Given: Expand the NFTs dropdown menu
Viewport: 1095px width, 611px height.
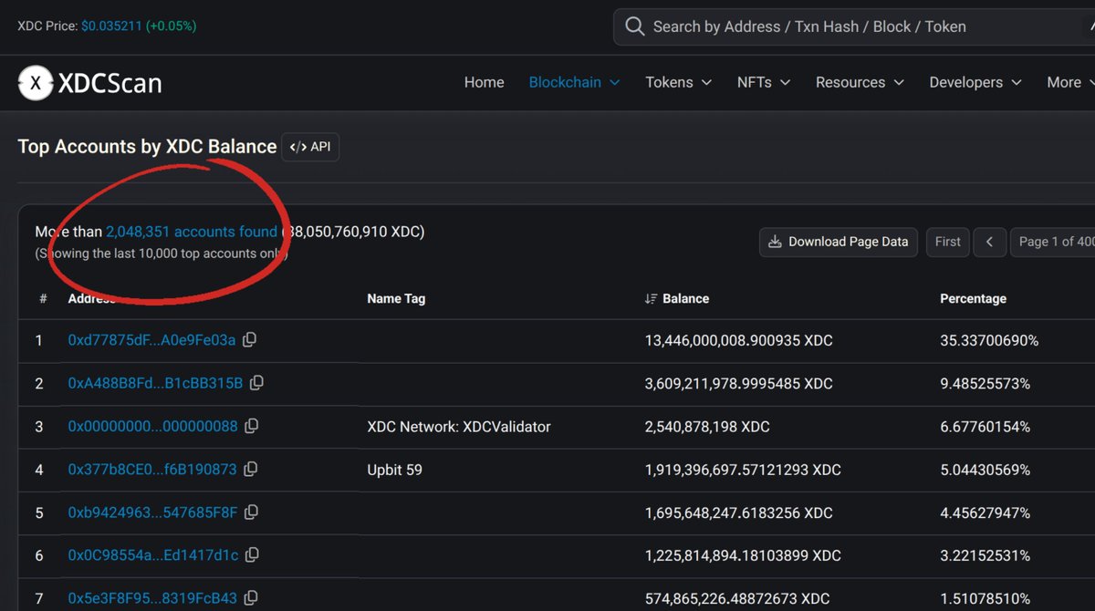Looking at the screenshot, I should tap(764, 82).
